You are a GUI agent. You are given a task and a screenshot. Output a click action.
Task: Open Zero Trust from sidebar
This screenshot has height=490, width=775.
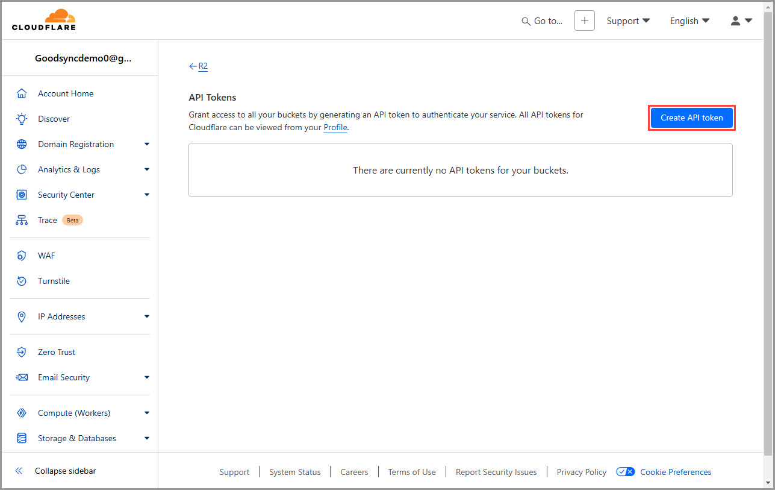click(57, 352)
